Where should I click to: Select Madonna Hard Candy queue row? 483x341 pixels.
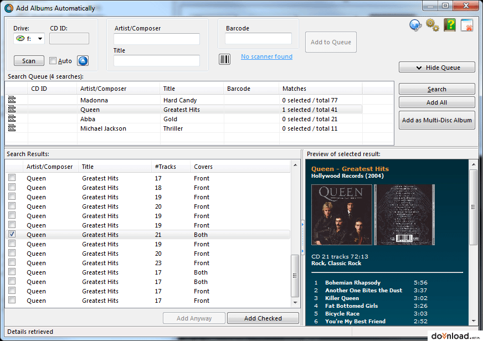pyautogui.click(x=183, y=100)
